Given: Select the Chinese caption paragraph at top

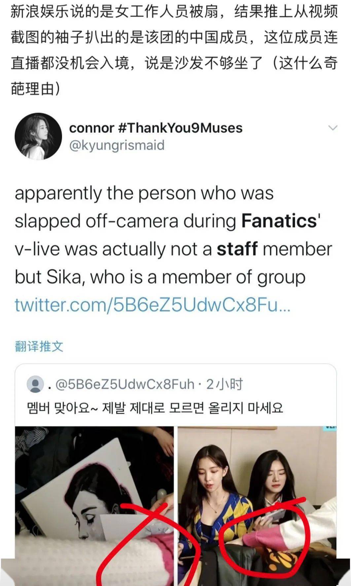Looking at the screenshot, I should click(x=175, y=50).
